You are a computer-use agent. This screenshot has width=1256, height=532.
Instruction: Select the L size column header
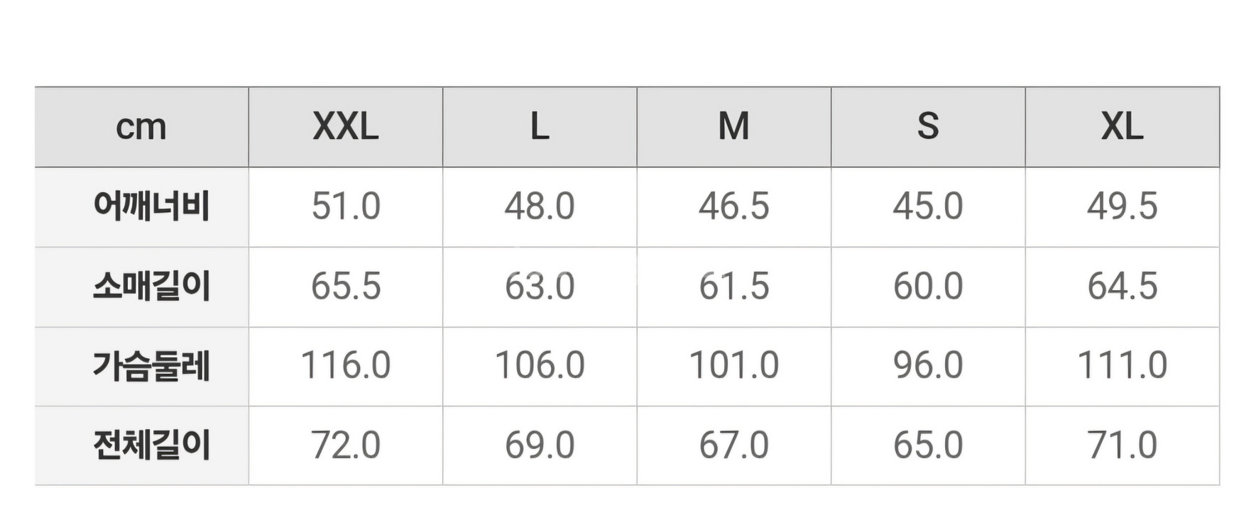pyautogui.click(x=540, y=128)
